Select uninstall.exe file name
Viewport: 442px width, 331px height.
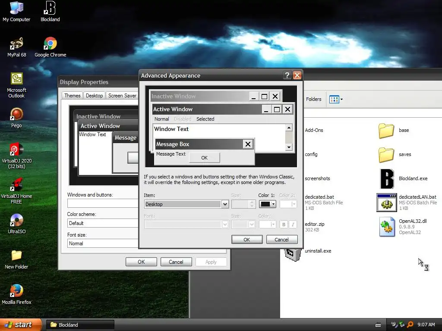[318, 251]
